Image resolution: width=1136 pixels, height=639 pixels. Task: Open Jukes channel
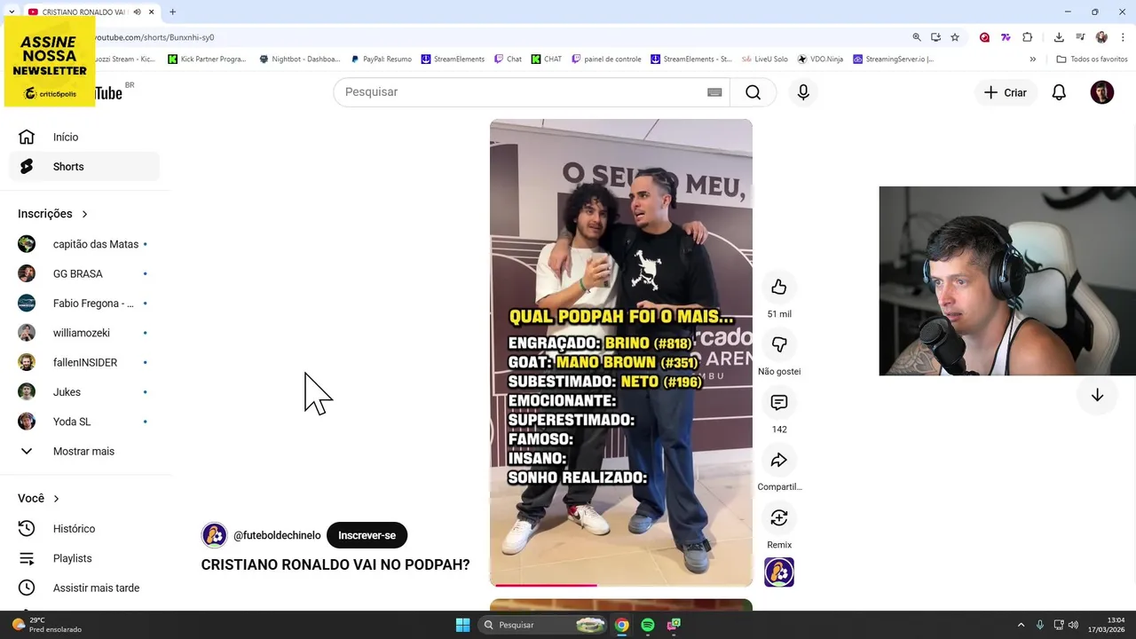[84, 392]
